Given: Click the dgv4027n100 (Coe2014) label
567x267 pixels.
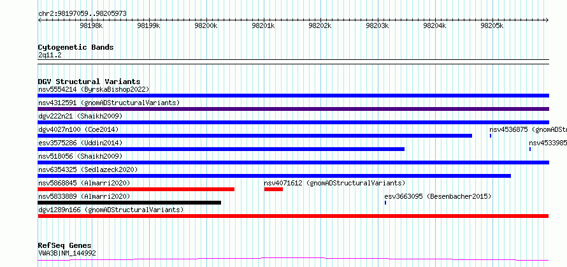Looking at the screenshot, I should point(78,129).
